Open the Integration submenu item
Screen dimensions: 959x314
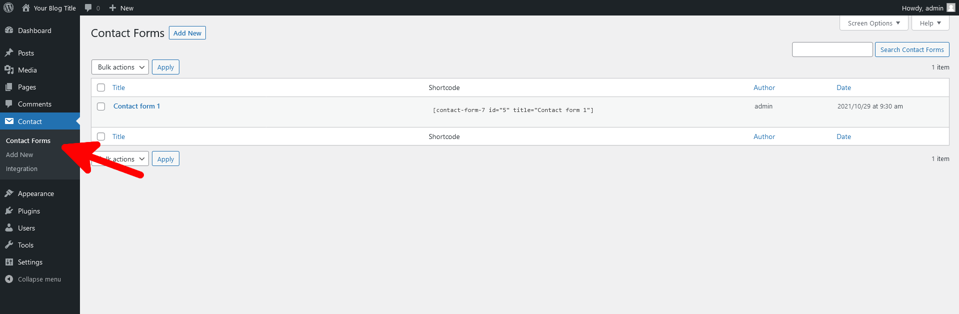pyautogui.click(x=21, y=168)
